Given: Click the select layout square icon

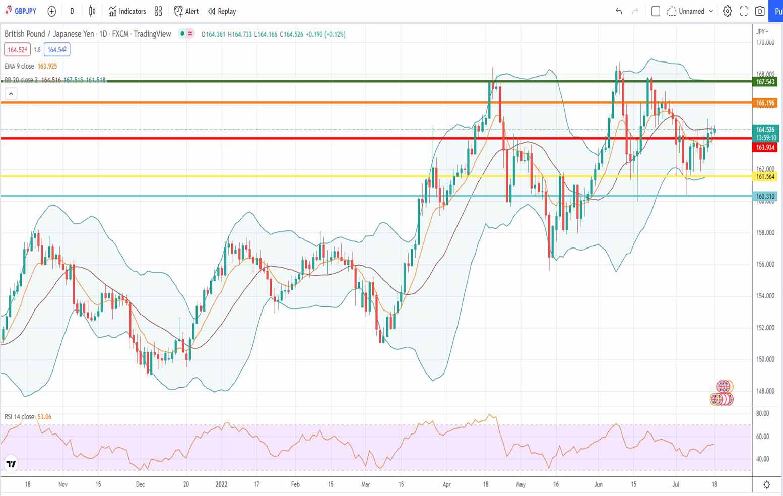Looking at the screenshot, I should tap(656, 11).
